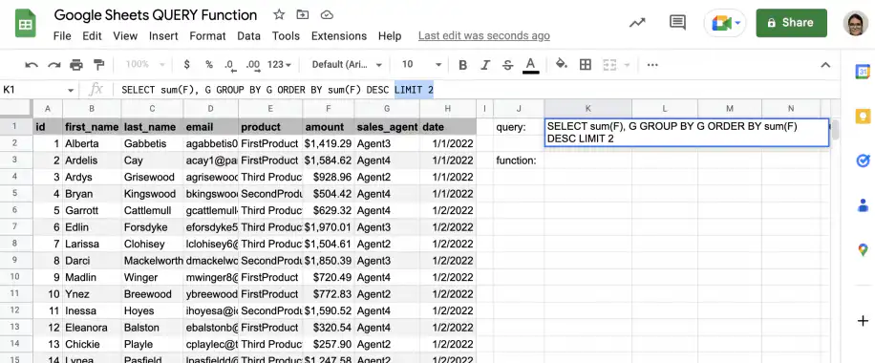Click the sales_agent header cell
Viewport: 875px width, 363px height.
[387, 127]
